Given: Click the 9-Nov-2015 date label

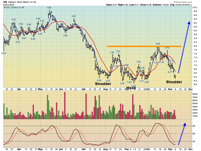Looking at the screenshot, I should point(9,5).
